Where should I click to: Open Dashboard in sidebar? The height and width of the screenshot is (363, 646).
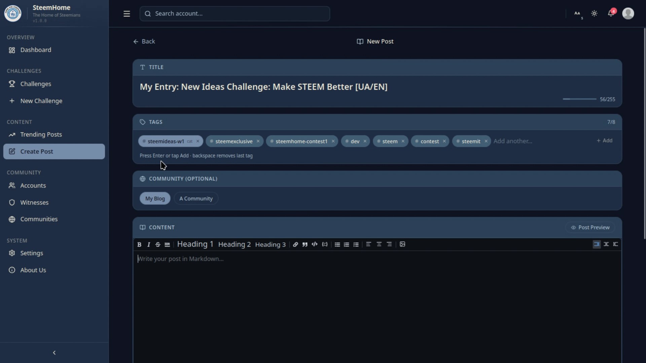(x=54, y=50)
